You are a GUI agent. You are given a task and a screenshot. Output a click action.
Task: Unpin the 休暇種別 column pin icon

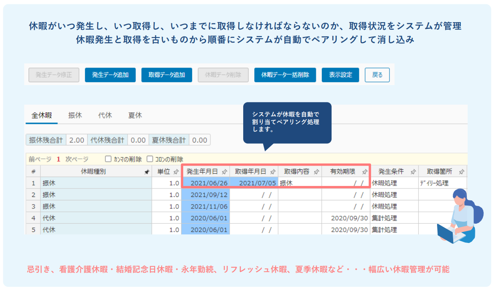(147, 172)
